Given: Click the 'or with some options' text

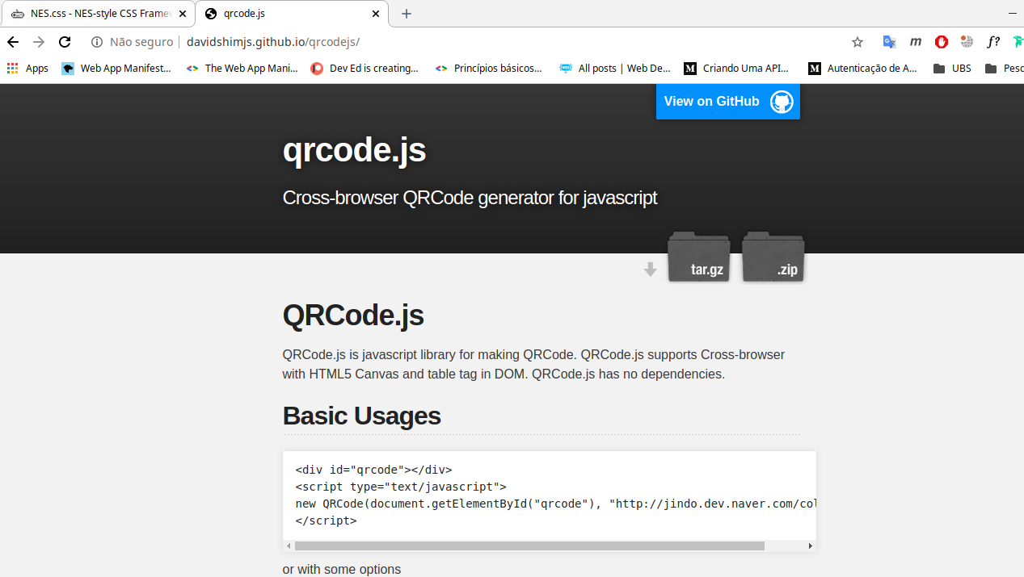Looking at the screenshot, I should point(342,570).
